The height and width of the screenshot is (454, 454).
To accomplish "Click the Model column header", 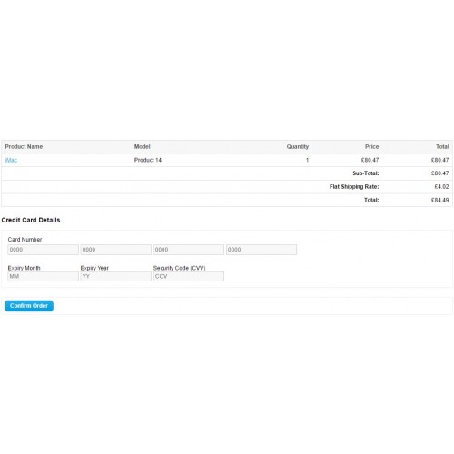I will pyautogui.click(x=142, y=147).
